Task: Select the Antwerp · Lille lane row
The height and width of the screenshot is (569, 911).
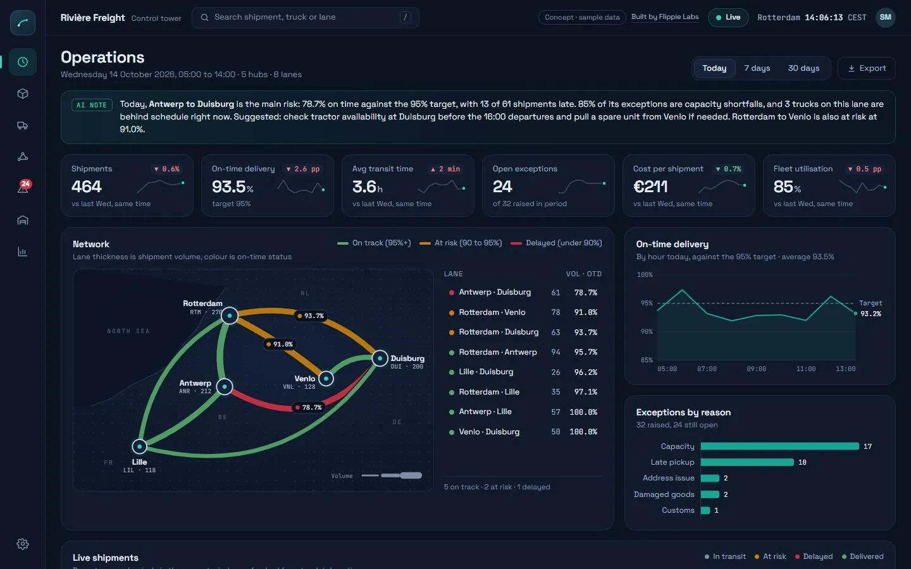Action: [523, 412]
